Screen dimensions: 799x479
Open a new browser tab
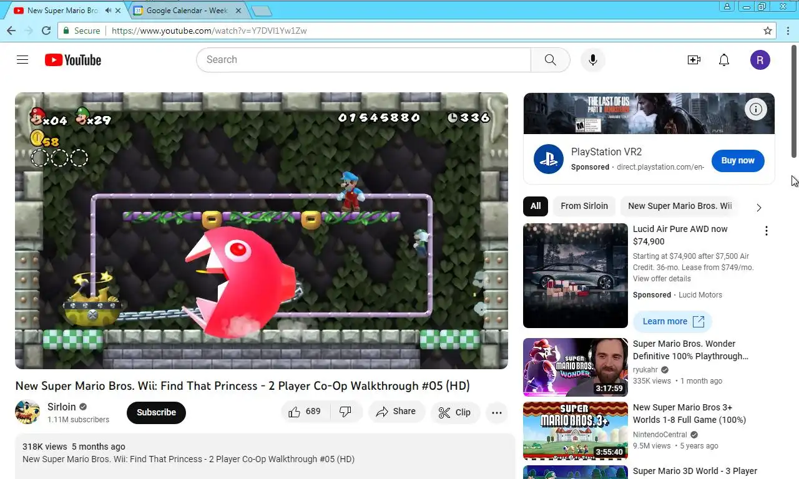click(x=261, y=11)
